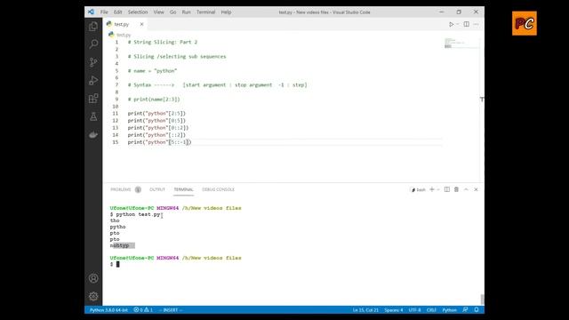Select the bash terminal profile label
The image size is (569, 320).
click(x=418, y=189)
